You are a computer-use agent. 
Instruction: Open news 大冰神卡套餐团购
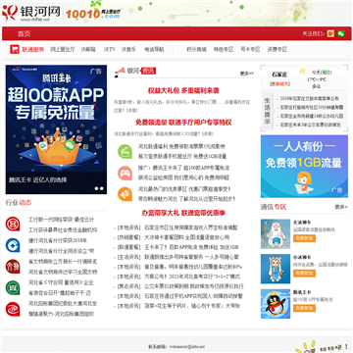click(186, 237)
